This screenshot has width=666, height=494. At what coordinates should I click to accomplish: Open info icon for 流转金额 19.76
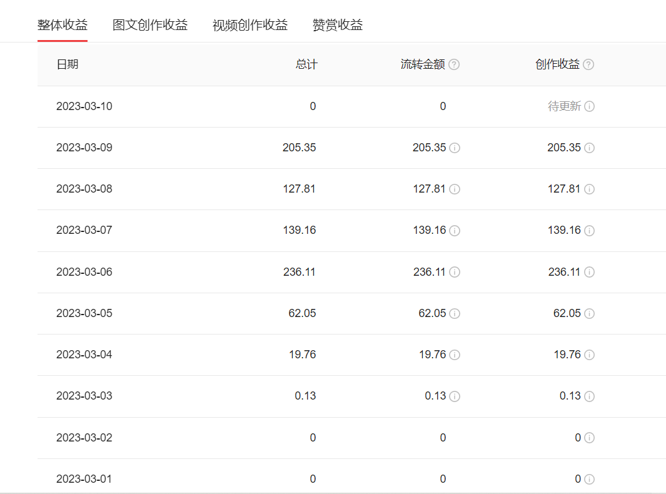tap(455, 355)
